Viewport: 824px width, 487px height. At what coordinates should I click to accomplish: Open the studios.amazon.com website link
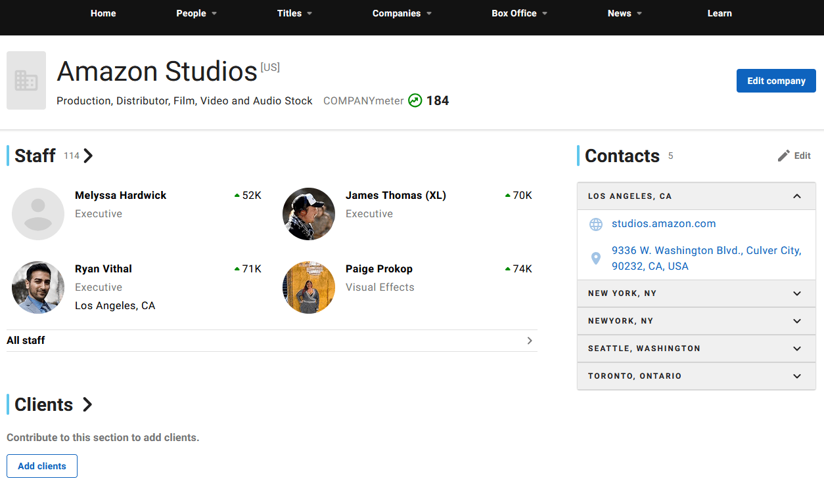[664, 224]
